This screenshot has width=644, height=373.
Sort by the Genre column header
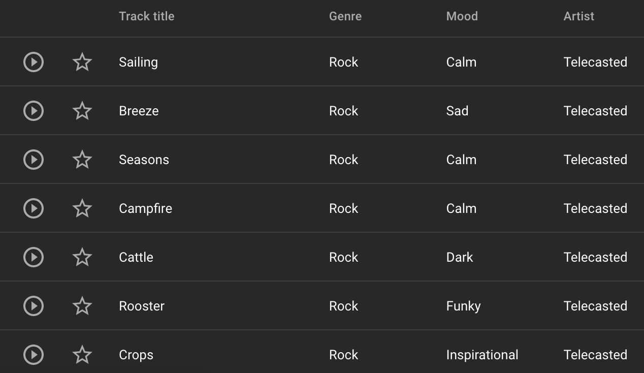tap(345, 16)
